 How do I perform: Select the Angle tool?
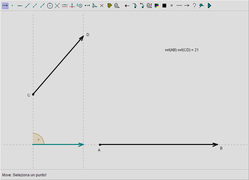point(95,6)
